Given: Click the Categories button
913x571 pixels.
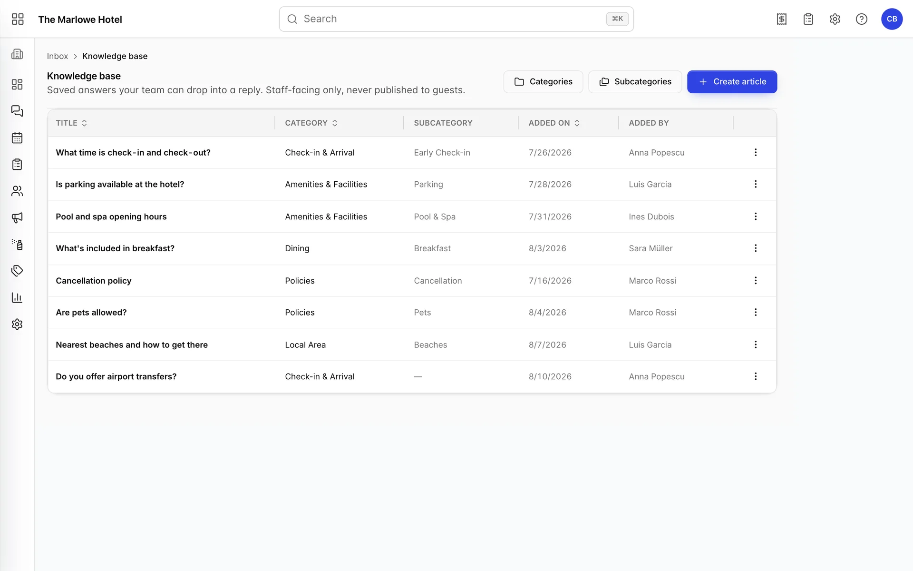Looking at the screenshot, I should pos(543,82).
